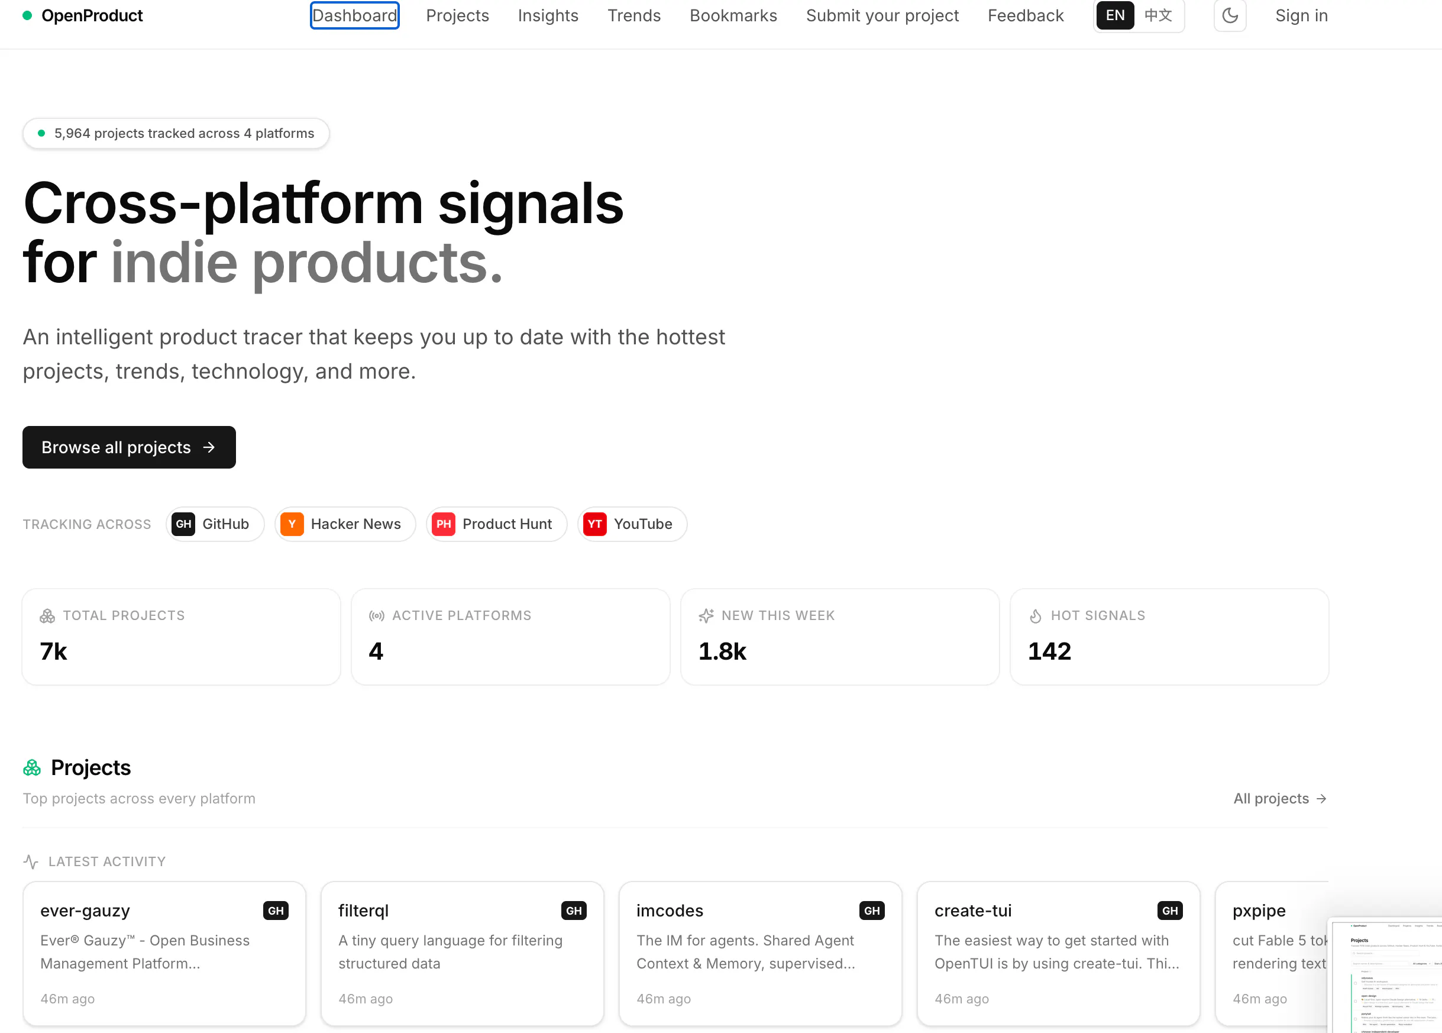Click Top projects across every platform subtitle
Image resolution: width=1442 pixels, height=1033 pixels.
pos(139,799)
